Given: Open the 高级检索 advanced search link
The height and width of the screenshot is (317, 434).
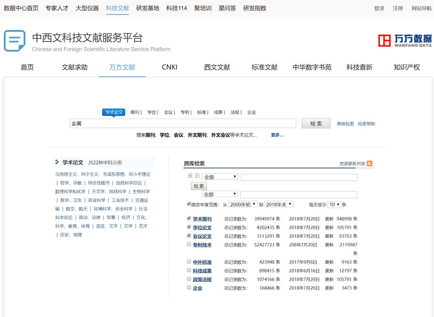Looking at the screenshot, I should pyautogui.click(x=345, y=124).
